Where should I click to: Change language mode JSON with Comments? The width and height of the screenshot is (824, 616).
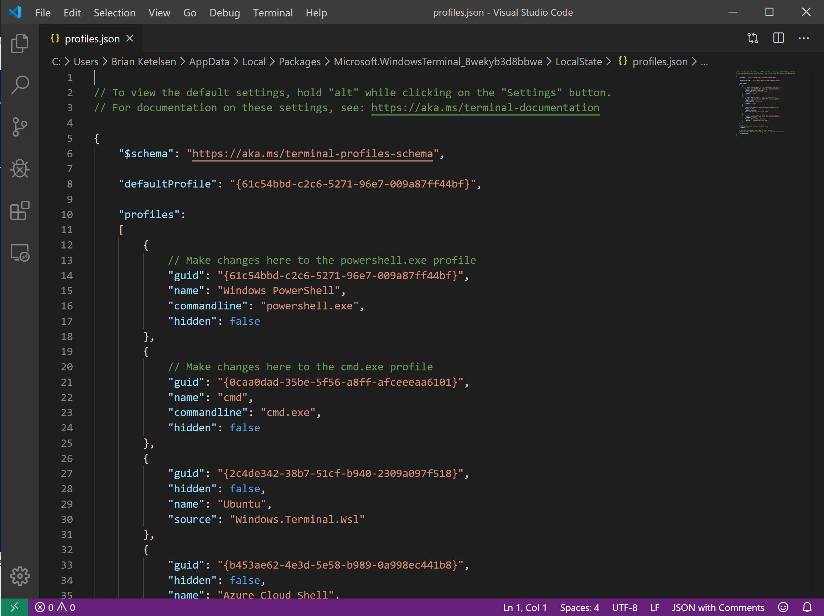pos(717,607)
